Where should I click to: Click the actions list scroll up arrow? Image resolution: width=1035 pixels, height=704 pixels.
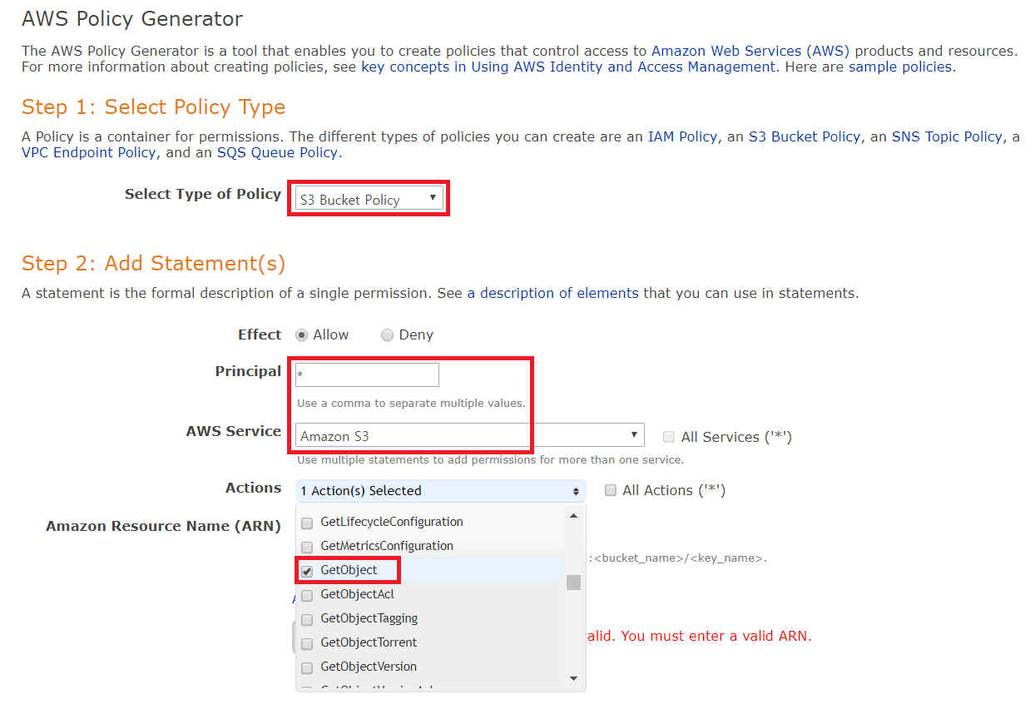pos(573,515)
